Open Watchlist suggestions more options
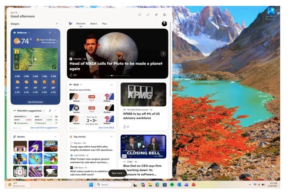The width and height of the screenshot is (290, 193). coord(55,111)
